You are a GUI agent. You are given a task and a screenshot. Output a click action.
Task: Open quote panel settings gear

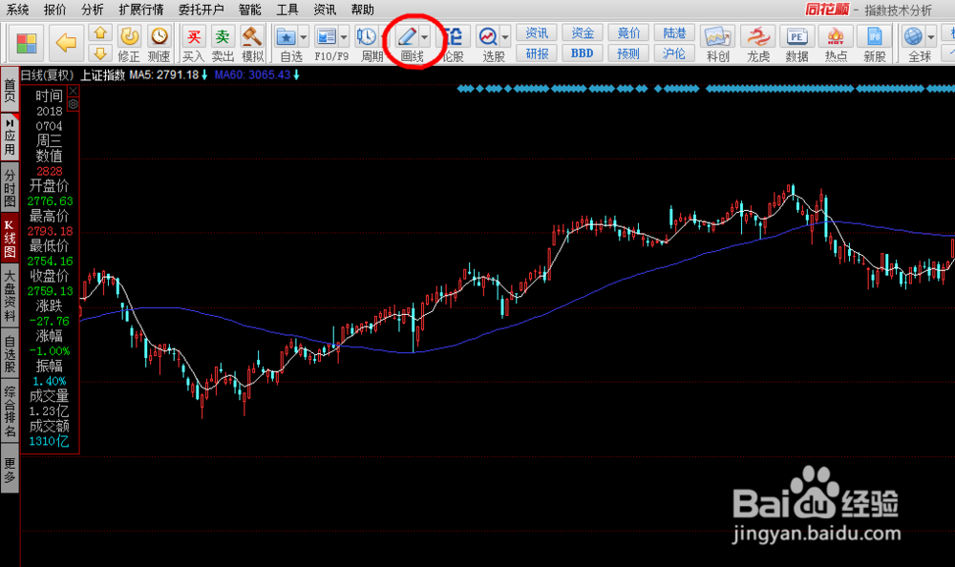[74, 104]
